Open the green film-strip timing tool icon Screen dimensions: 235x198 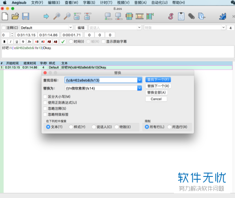pyautogui.click(x=150, y=16)
